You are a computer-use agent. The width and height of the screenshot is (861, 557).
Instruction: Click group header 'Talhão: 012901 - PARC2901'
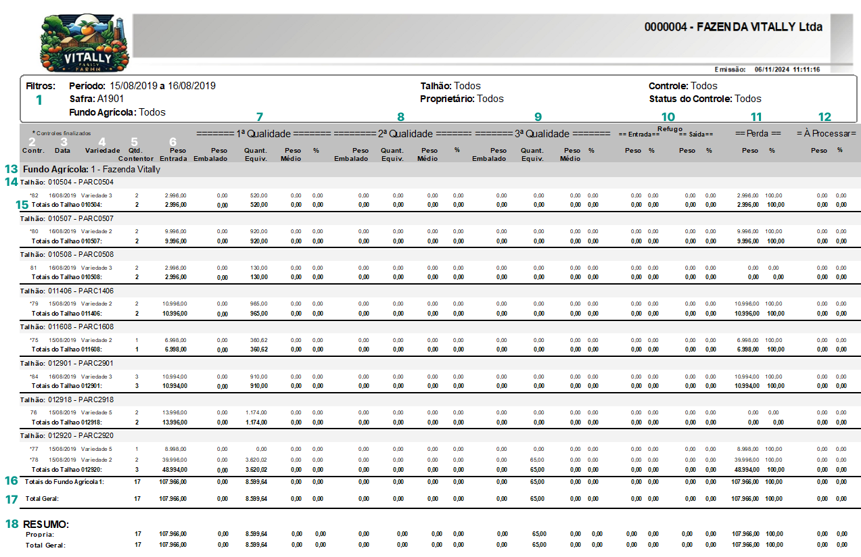(x=67, y=364)
